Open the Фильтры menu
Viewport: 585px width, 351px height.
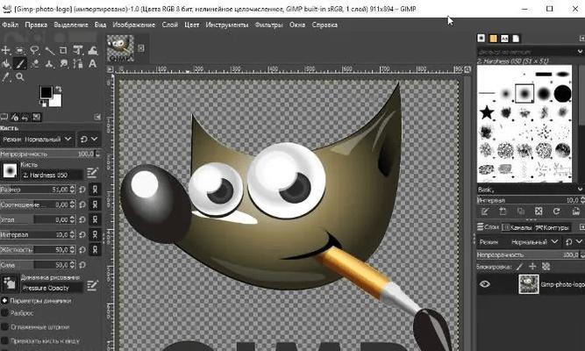click(x=268, y=25)
